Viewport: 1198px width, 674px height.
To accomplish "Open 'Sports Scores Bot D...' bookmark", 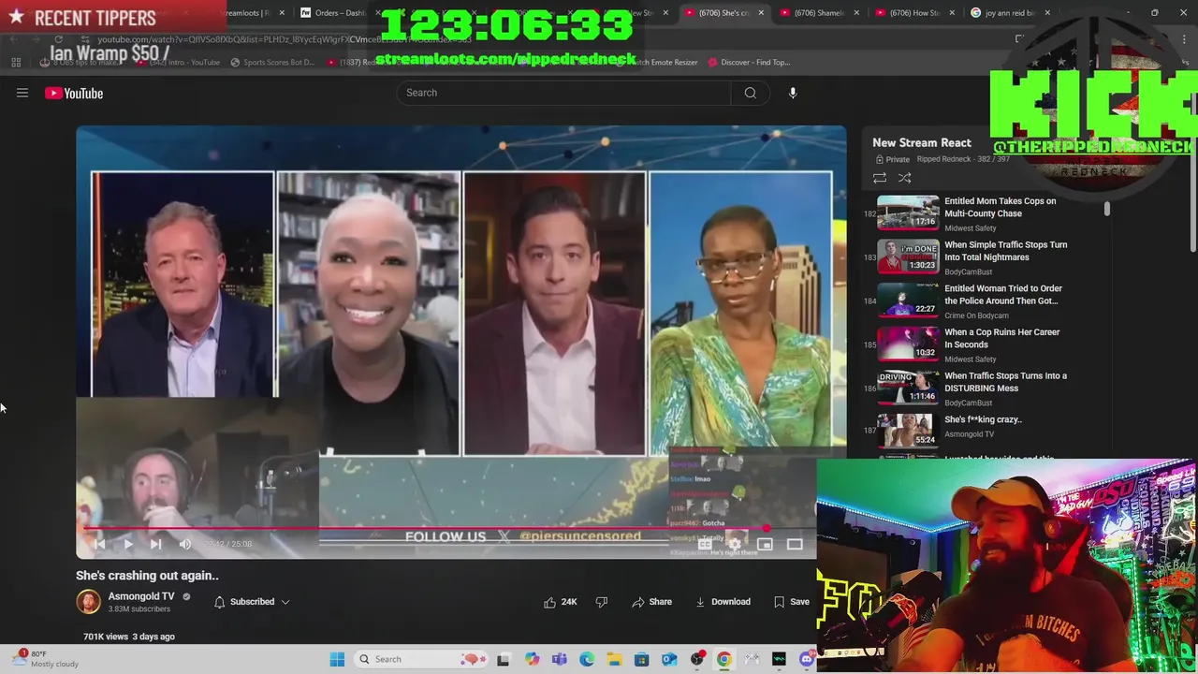I will (x=272, y=63).
